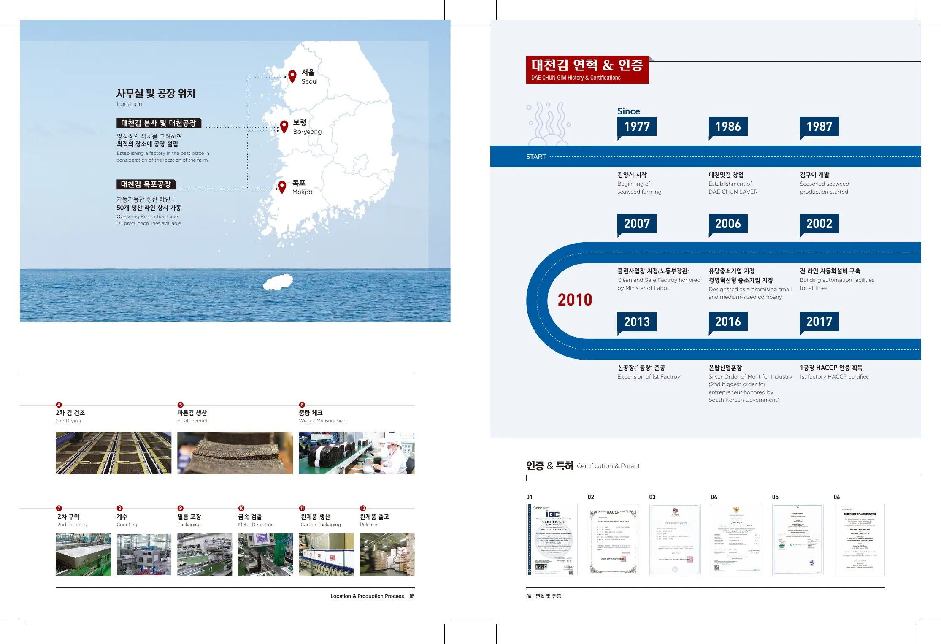Click the '1st factory HACCP certified' caption
This screenshot has width=941, height=644.
pos(835,377)
